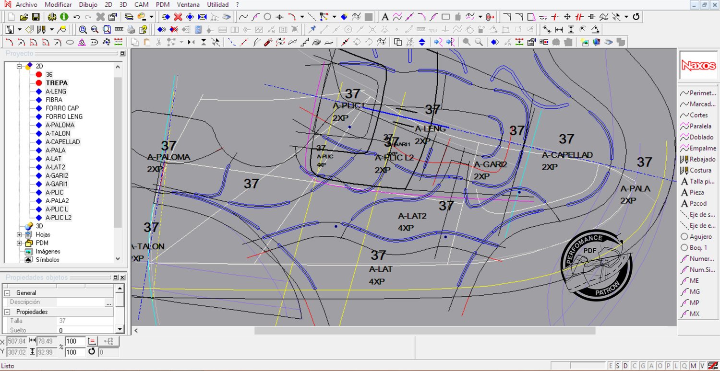Click the Save floppy disk icon
This screenshot has height=371, width=720.
36,17
